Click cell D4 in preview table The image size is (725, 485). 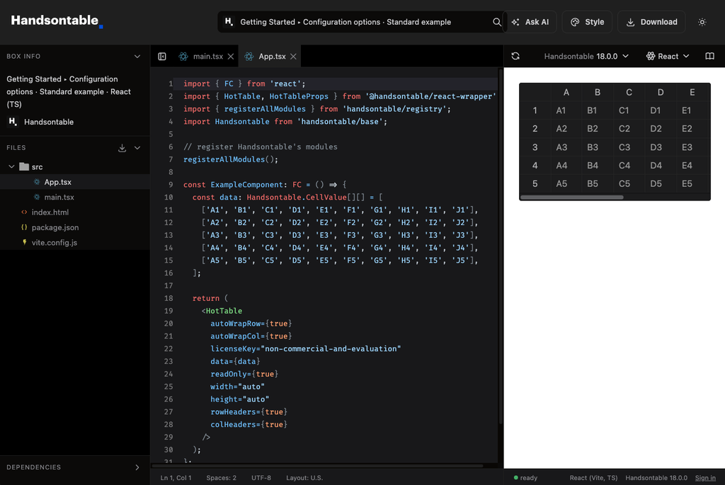point(661,166)
